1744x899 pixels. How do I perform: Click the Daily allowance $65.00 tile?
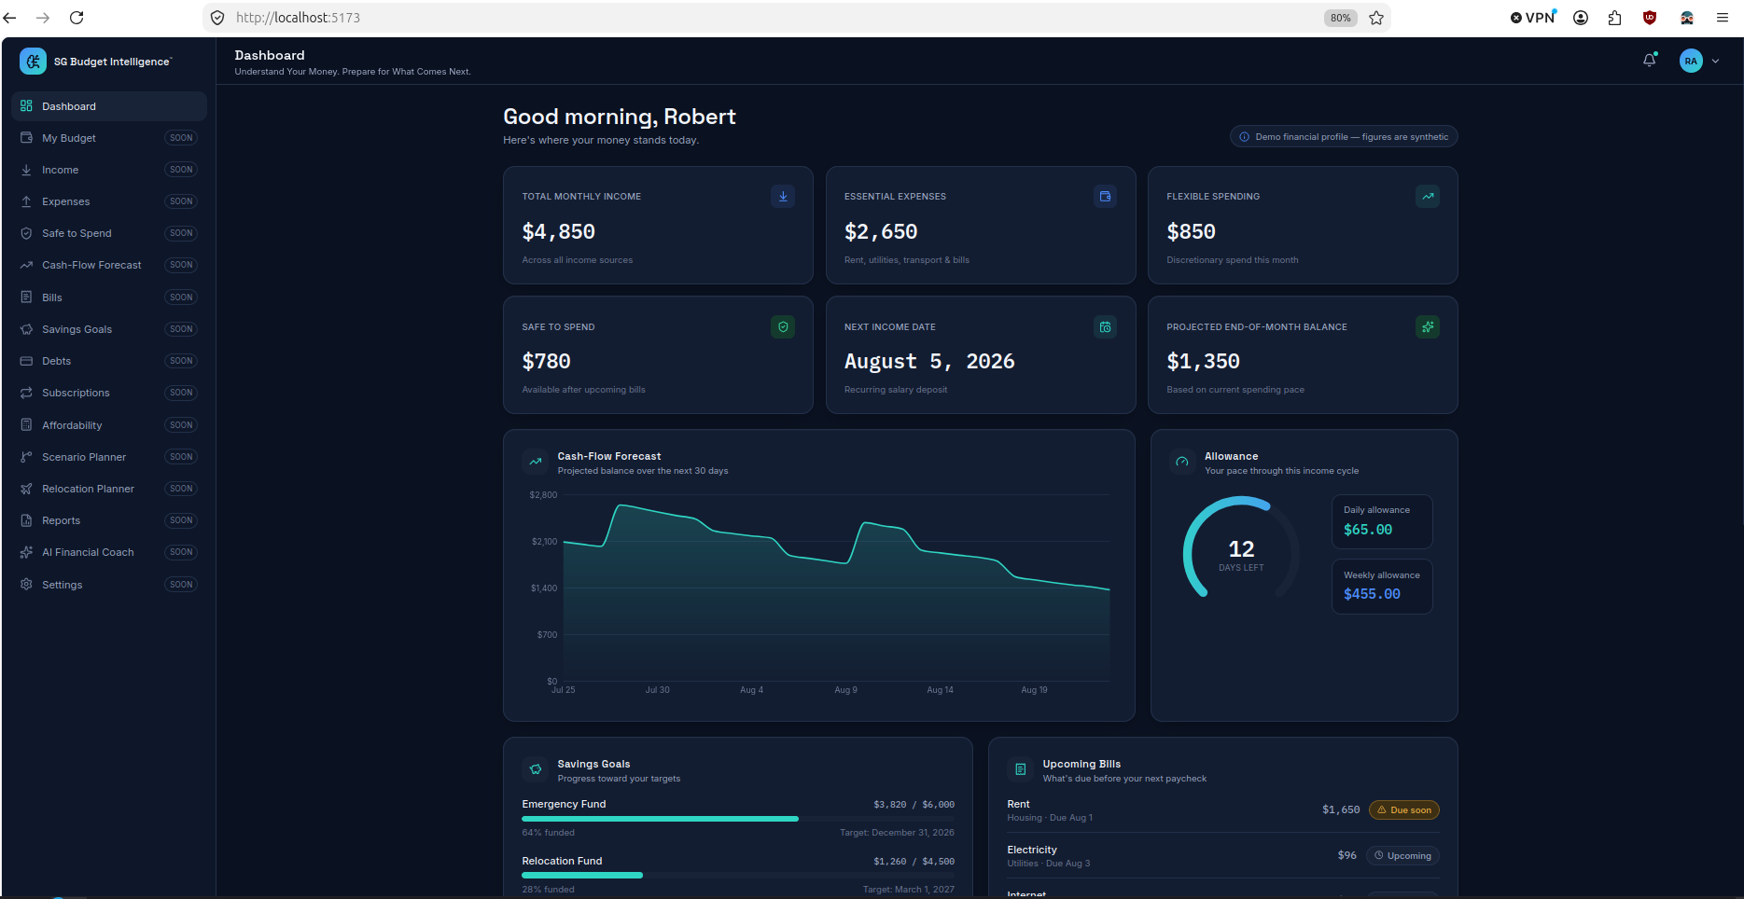(1382, 521)
